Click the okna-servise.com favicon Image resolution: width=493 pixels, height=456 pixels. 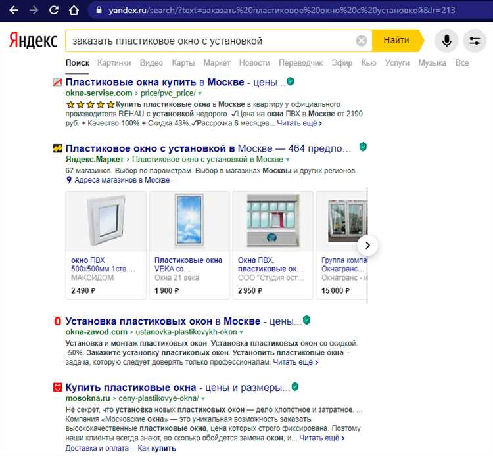(x=58, y=82)
